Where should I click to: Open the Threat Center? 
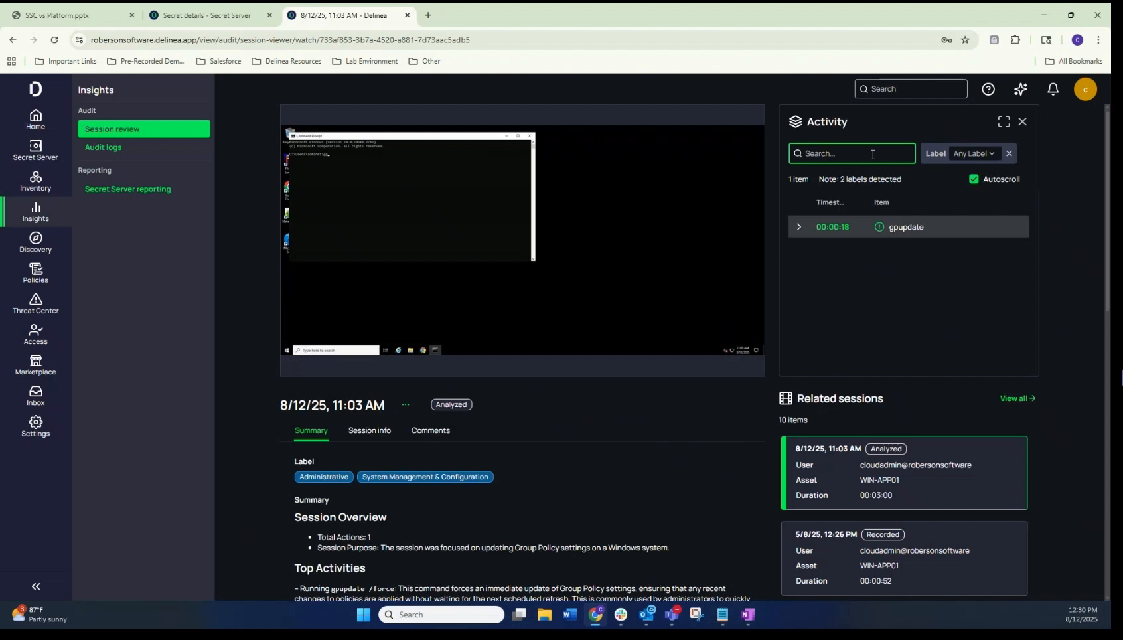(x=36, y=304)
